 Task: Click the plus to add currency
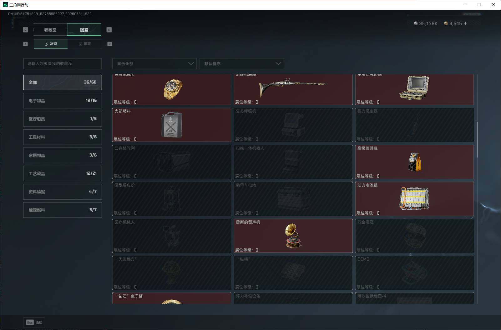pos(466,23)
